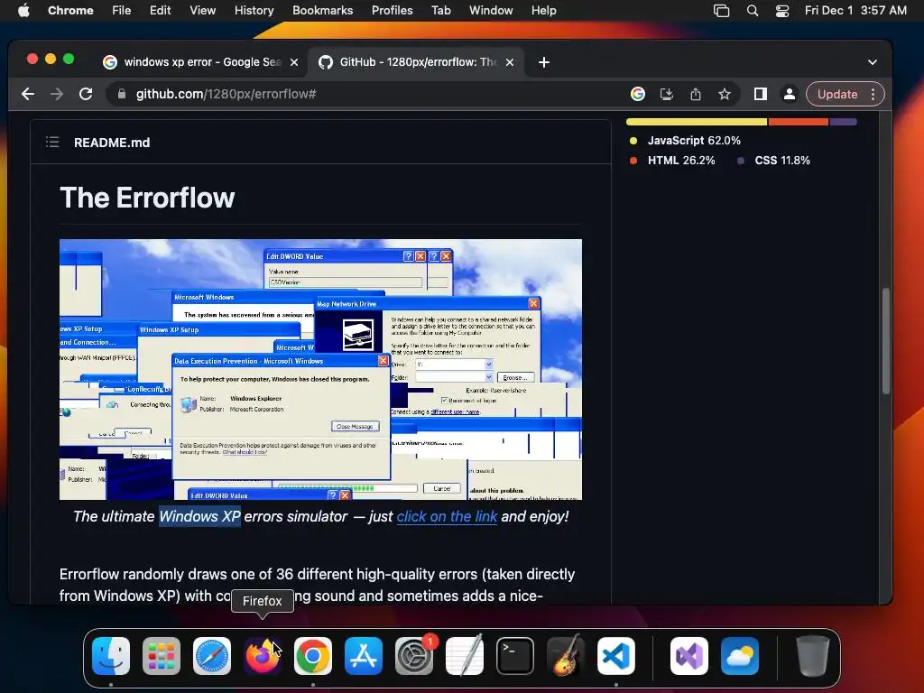924x693 pixels.
Task: Expand the tab search dropdown
Action: [x=873, y=62]
